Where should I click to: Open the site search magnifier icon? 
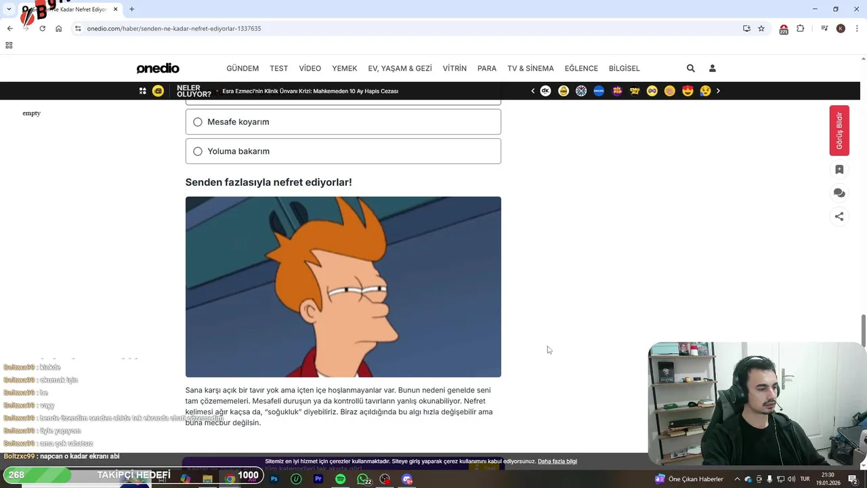pyautogui.click(x=691, y=68)
